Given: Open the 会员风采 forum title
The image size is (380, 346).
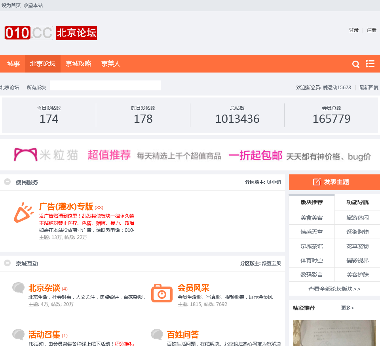Looking at the screenshot, I should tap(194, 288).
